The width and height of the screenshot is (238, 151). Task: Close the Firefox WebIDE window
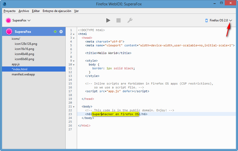click(230, 3)
